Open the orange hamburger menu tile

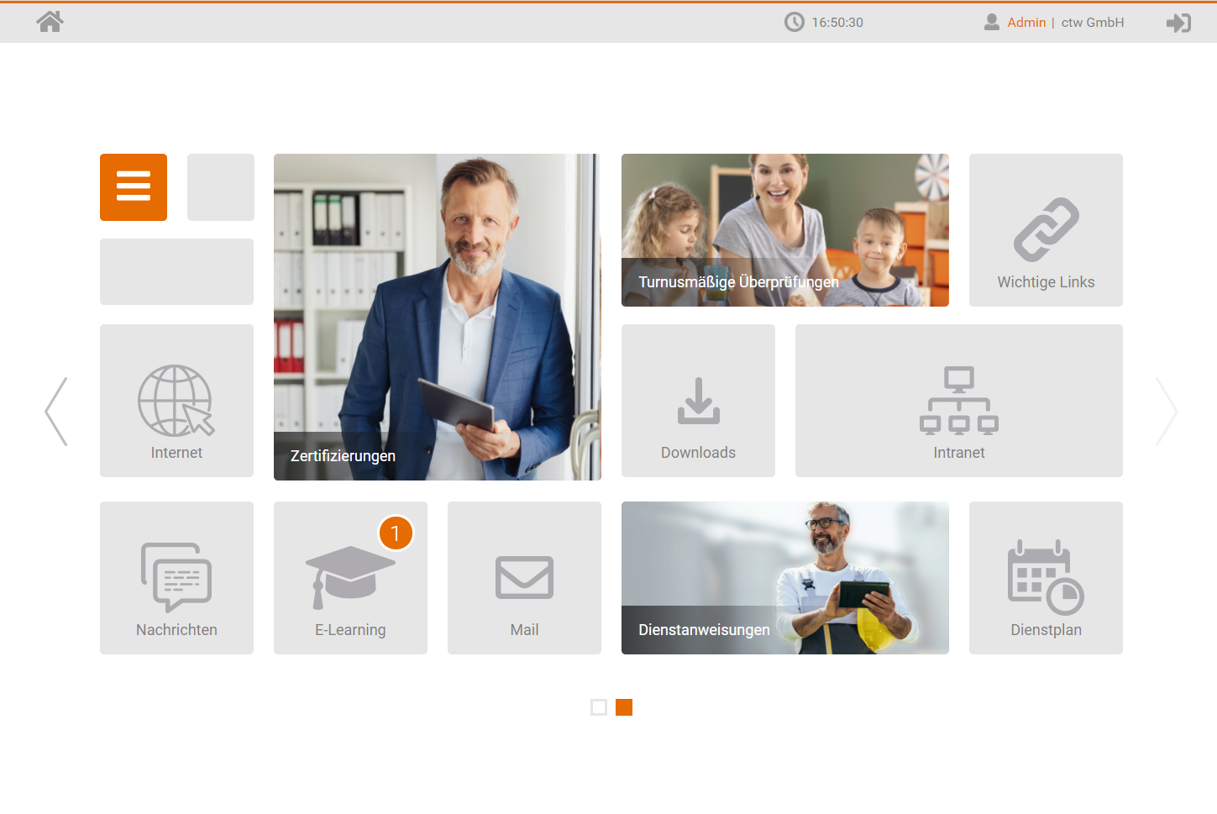click(x=134, y=187)
